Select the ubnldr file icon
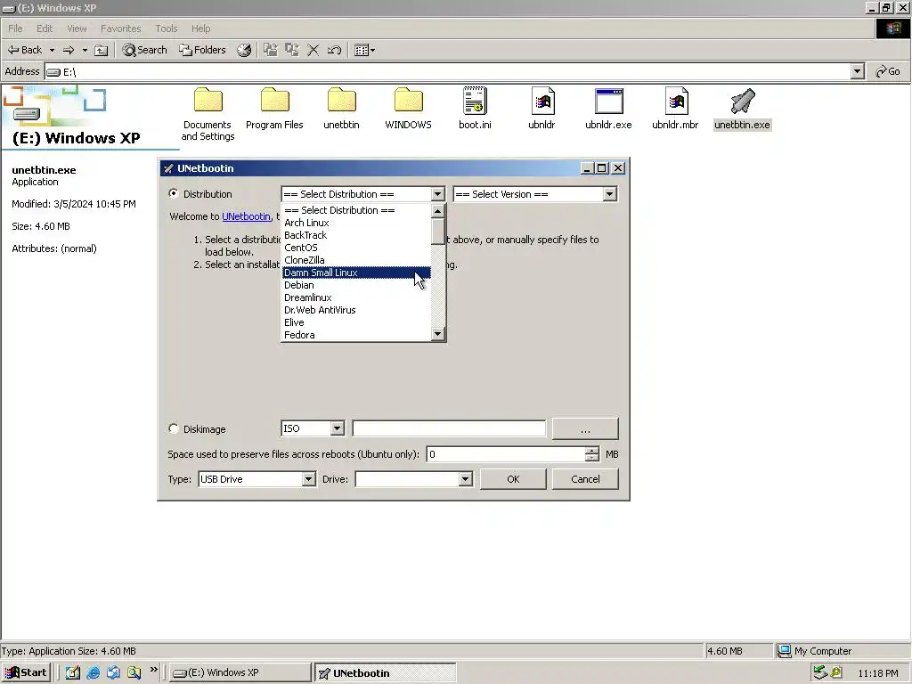Viewport: 912px width, 684px height. pos(542,101)
